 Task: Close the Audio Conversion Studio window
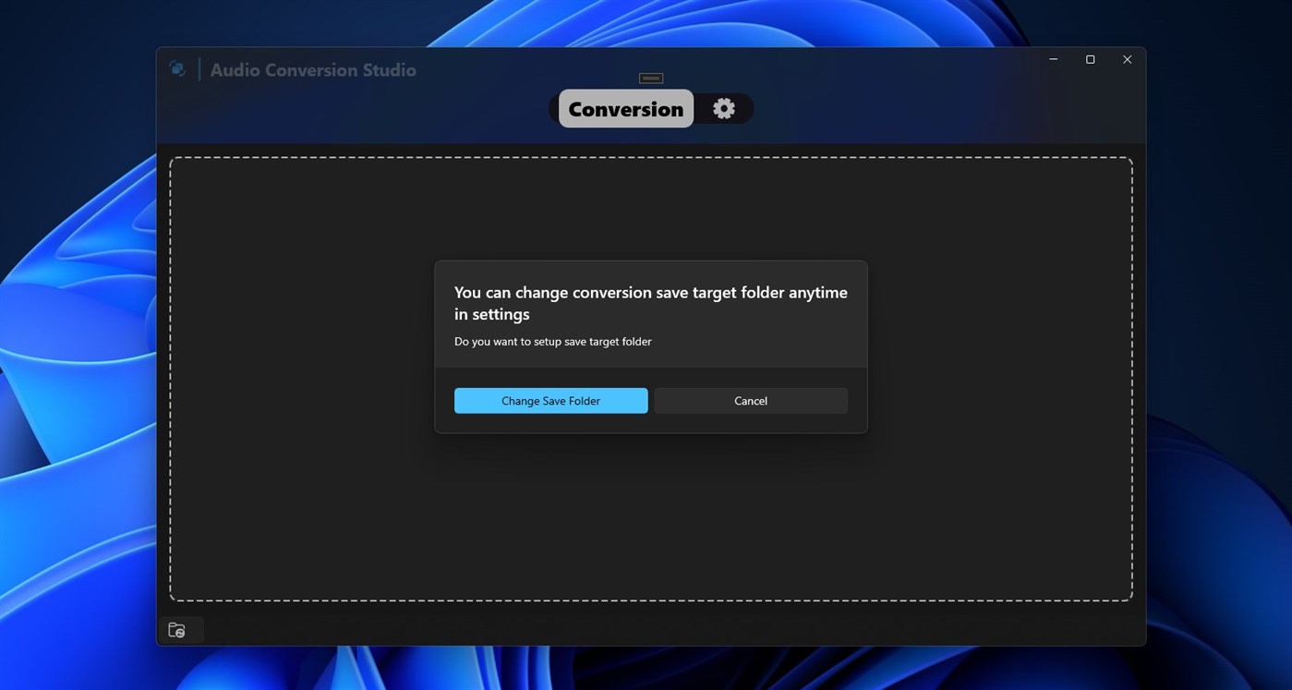1127,58
